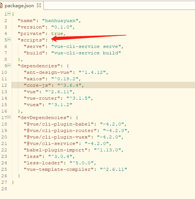Click the "@vue/cli-service" key
The width and height of the screenshot is (195, 199).
tap(51, 143)
